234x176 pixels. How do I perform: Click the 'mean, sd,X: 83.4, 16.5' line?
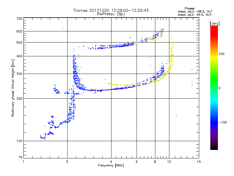click(195, 15)
